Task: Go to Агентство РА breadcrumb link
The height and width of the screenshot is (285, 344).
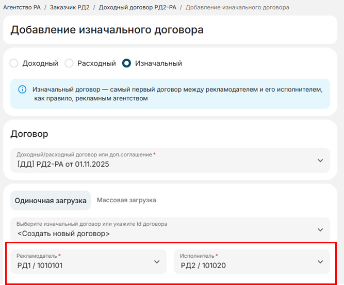Action: 22,8
